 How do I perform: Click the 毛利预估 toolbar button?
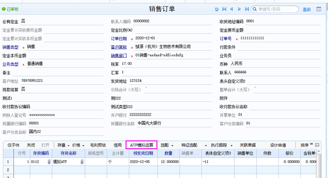[98, 145]
